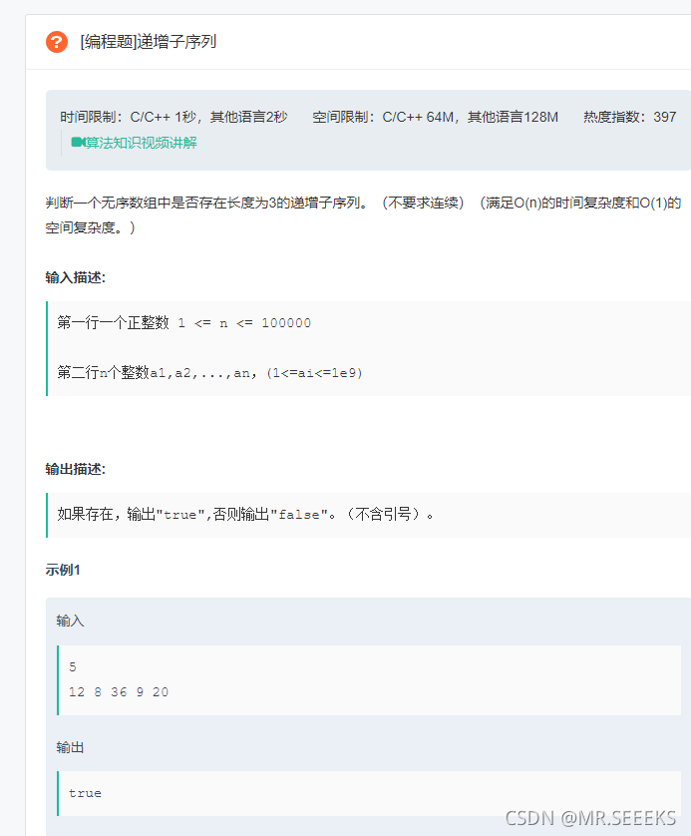Image resolution: width=691 pixels, height=836 pixels.
Task: Click the 热度指数：397 text
Action: pos(630,117)
